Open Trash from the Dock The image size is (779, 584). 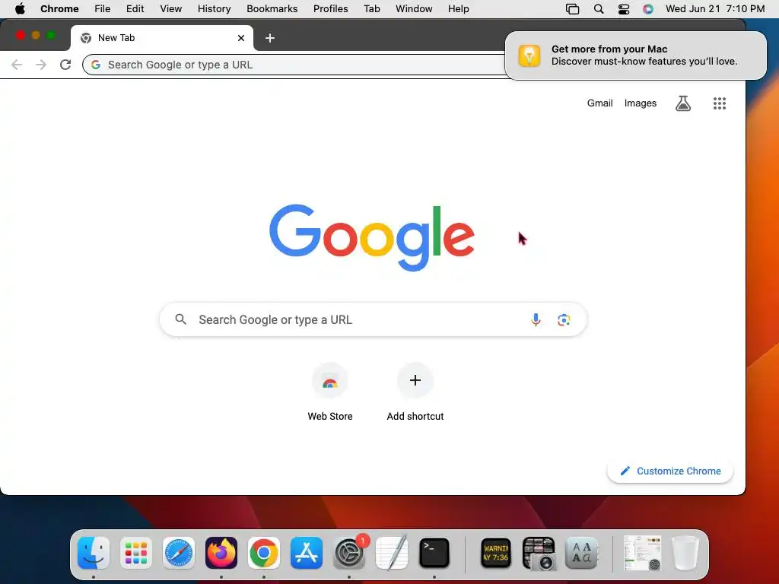685,553
